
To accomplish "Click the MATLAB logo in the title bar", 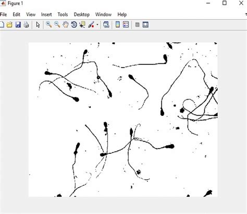I will coord(3,3).
